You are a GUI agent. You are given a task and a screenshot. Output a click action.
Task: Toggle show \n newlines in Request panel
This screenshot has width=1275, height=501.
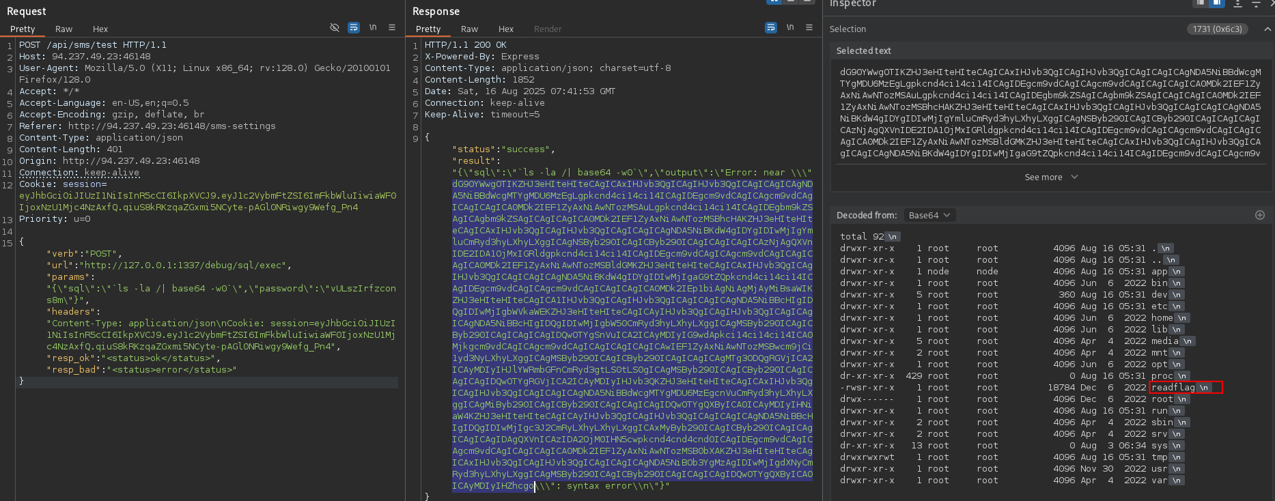tap(373, 28)
